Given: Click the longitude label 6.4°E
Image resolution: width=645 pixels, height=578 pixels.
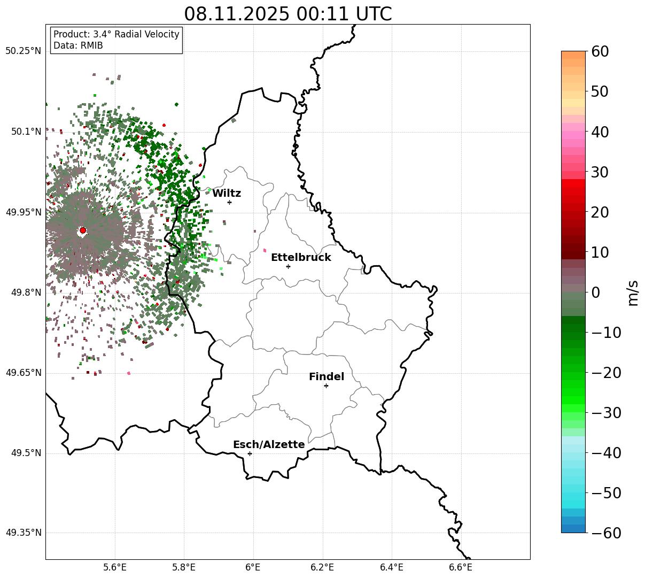Looking at the screenshot, I should tap(392, 567).
